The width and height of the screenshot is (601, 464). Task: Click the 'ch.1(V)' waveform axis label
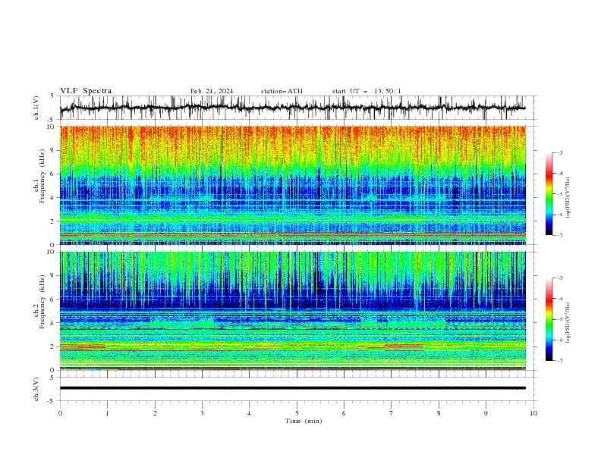(36, 108)
